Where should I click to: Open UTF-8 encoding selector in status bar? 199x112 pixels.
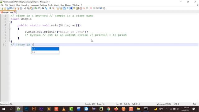176,104
